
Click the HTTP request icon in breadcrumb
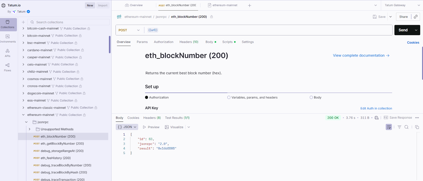[x=119, y=17]
